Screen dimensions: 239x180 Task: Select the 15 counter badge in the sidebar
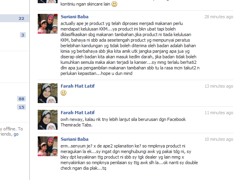coord(21,107)
